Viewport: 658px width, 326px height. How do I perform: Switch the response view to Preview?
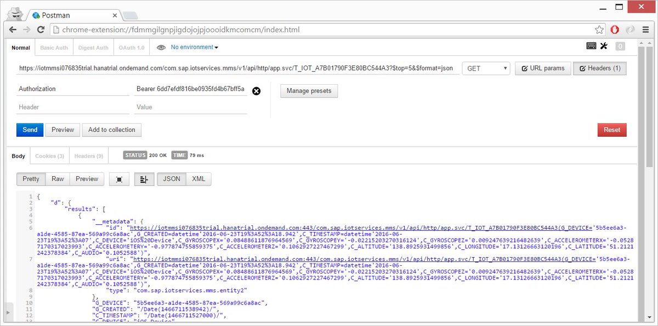(87, 179)
